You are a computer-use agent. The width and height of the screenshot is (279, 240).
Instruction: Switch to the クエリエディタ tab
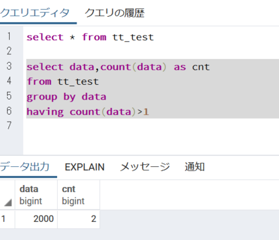click(34, 13)
